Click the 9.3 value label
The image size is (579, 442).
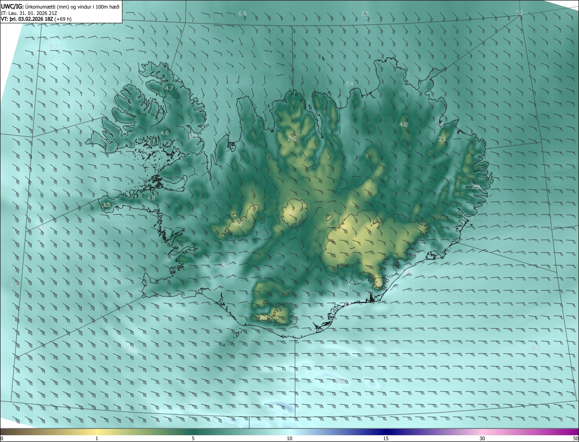tap(536, 348)
